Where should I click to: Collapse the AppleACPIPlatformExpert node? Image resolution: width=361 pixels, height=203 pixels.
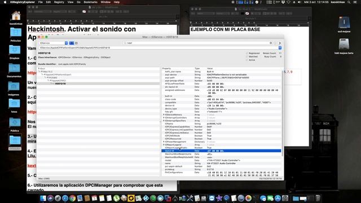(45, 74)
